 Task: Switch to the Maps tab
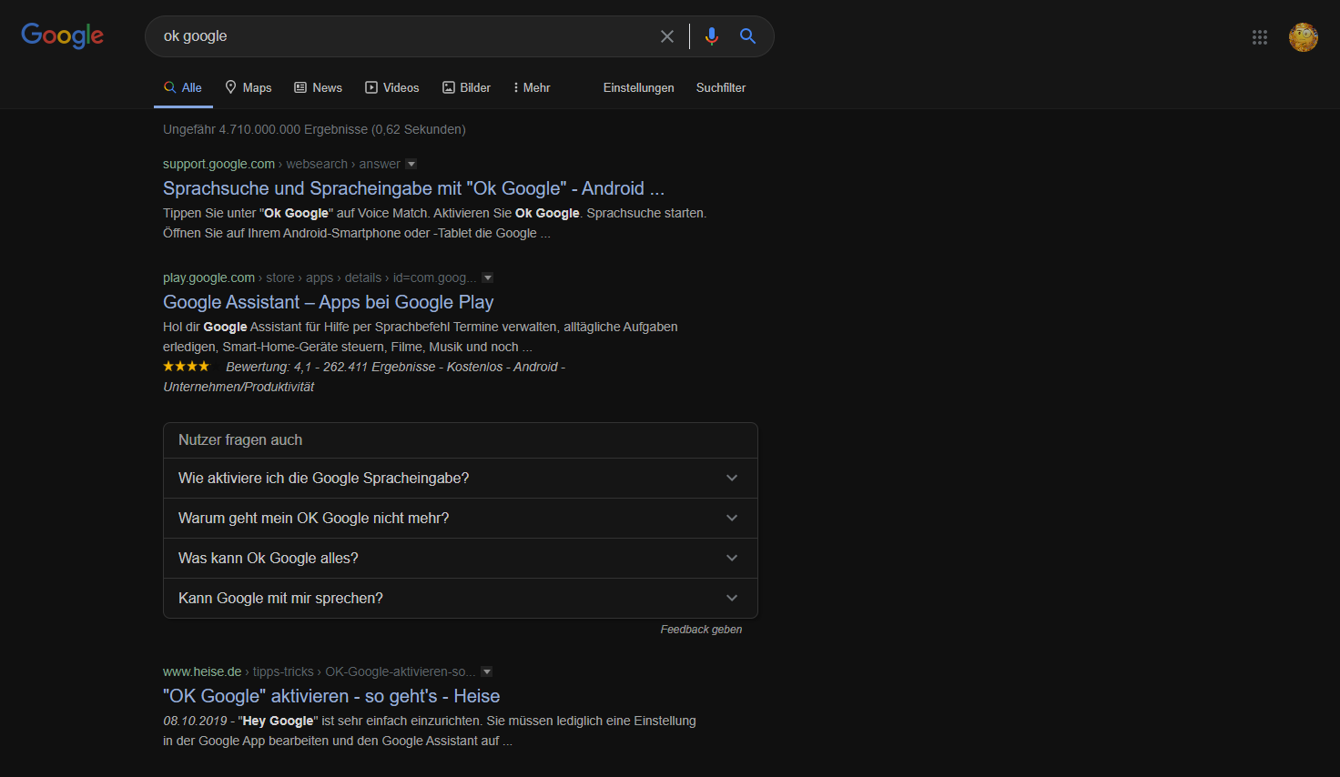tap(249, 88)
